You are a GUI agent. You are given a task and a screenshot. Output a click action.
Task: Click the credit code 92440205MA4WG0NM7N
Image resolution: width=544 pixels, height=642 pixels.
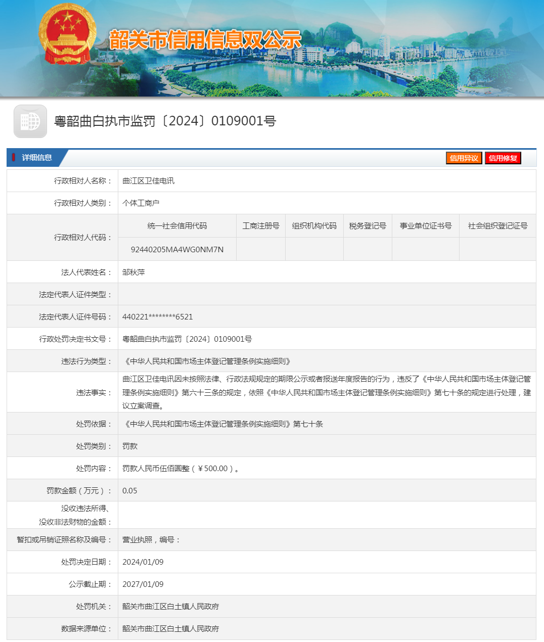177,250
